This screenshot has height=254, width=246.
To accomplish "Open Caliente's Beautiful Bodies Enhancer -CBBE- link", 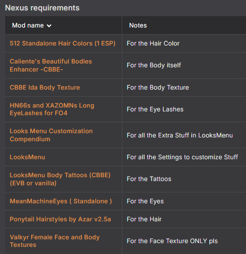I will pyautogui.click(x=51, y=65).
